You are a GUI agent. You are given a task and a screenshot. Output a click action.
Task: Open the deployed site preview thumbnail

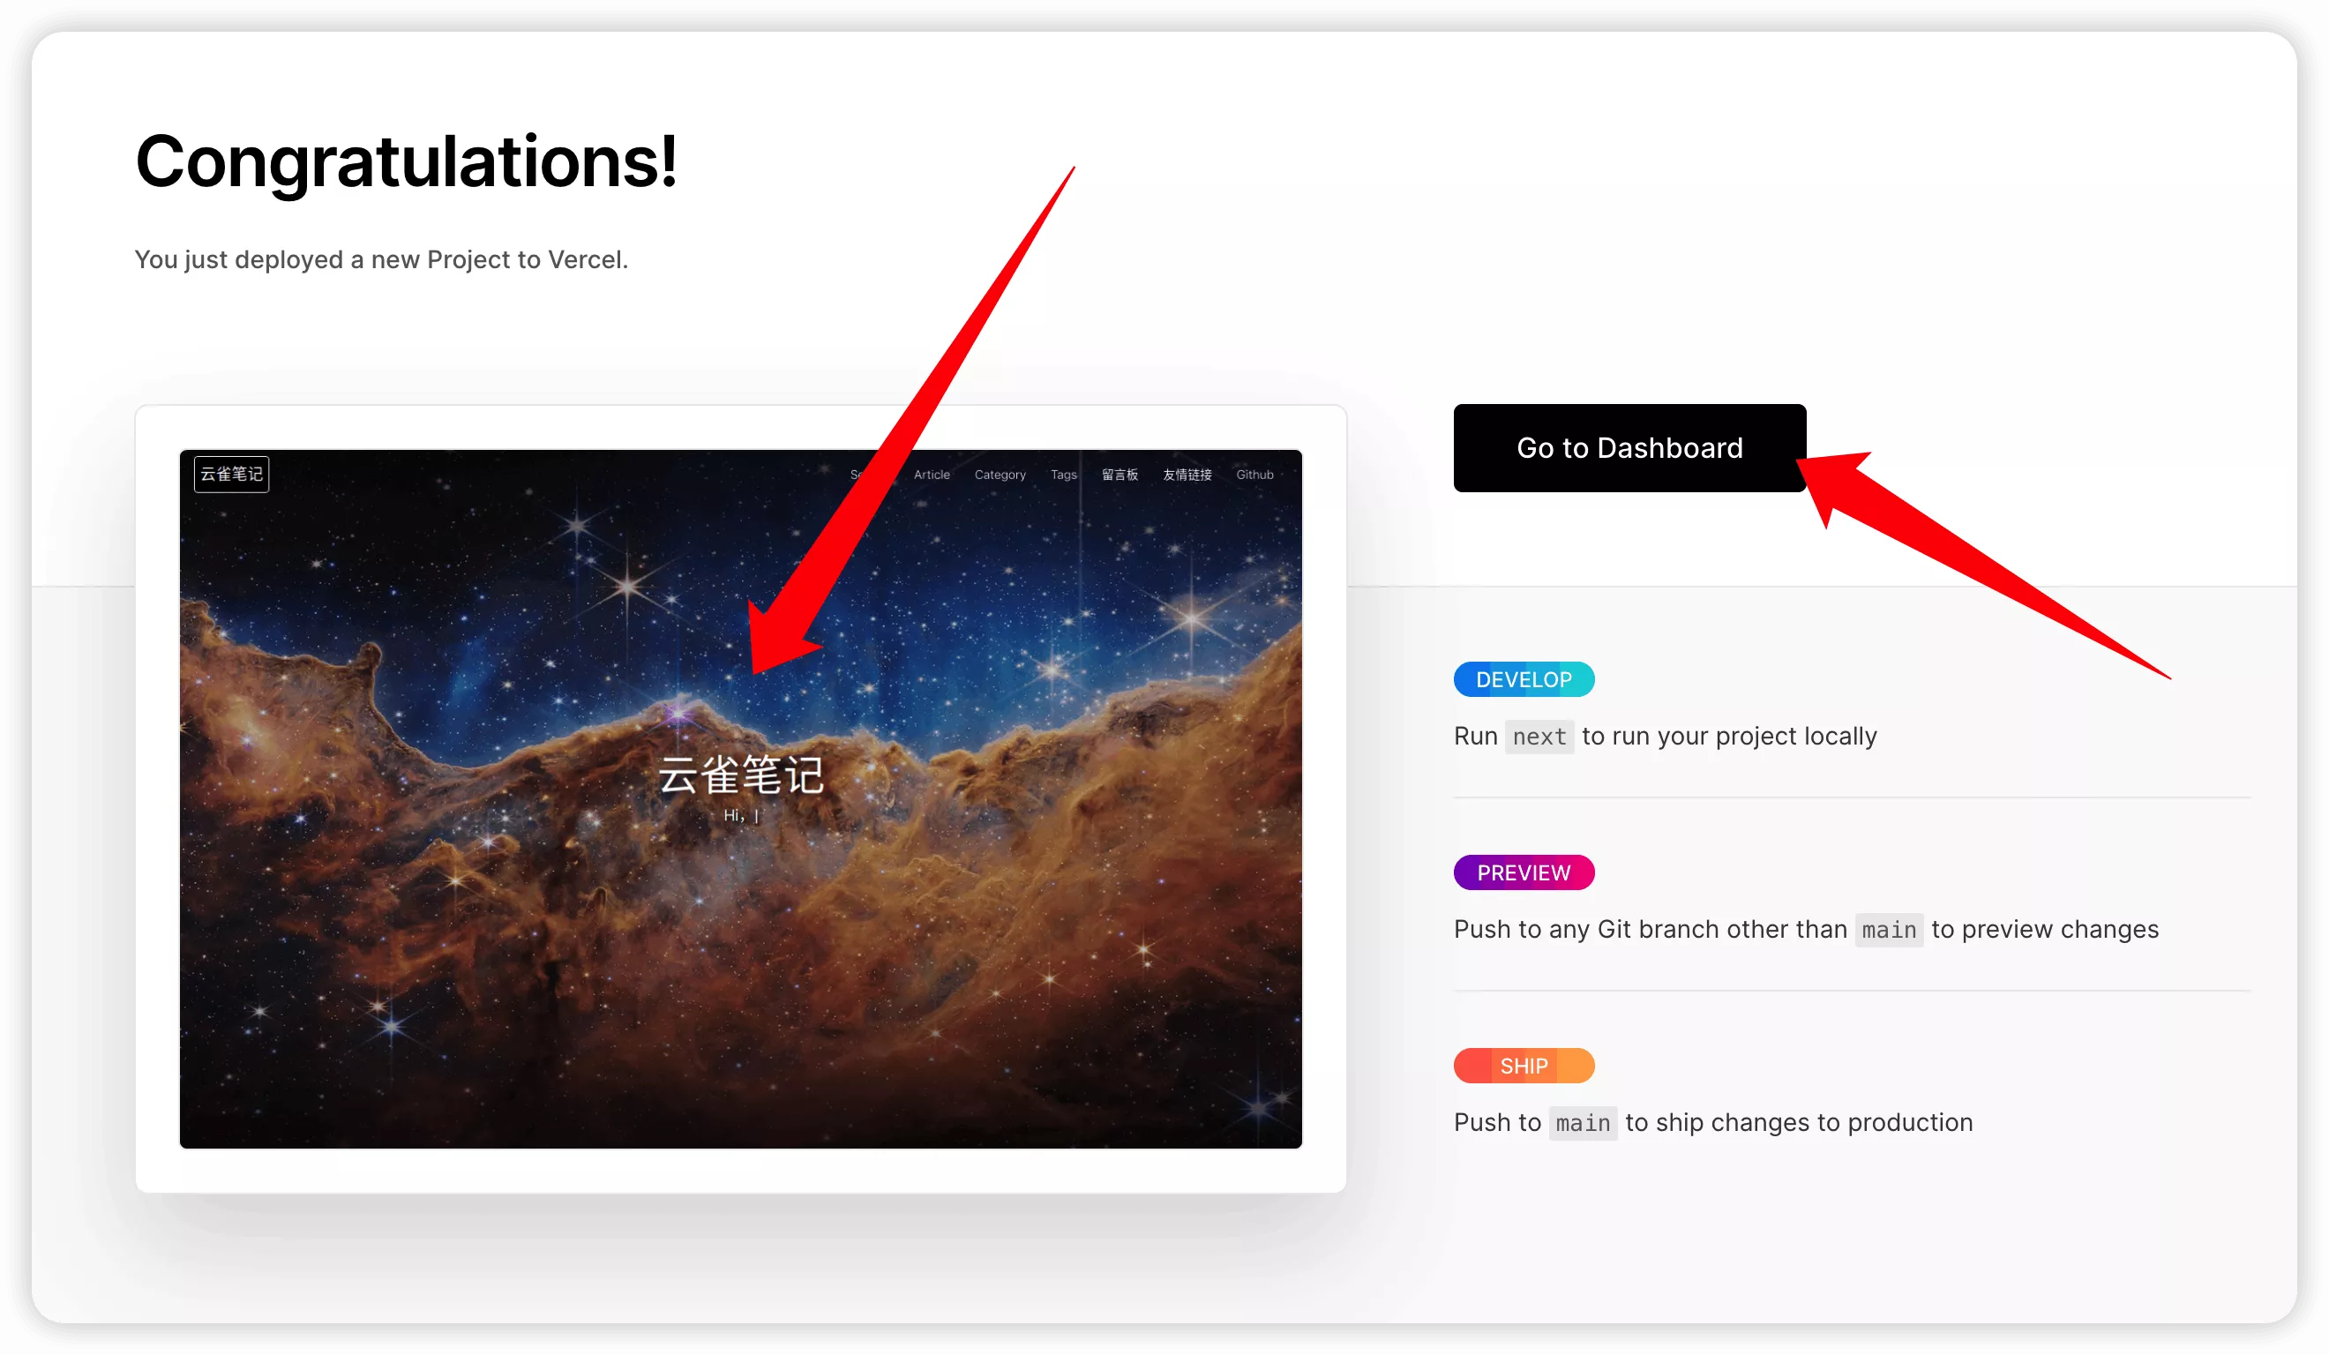740,798
